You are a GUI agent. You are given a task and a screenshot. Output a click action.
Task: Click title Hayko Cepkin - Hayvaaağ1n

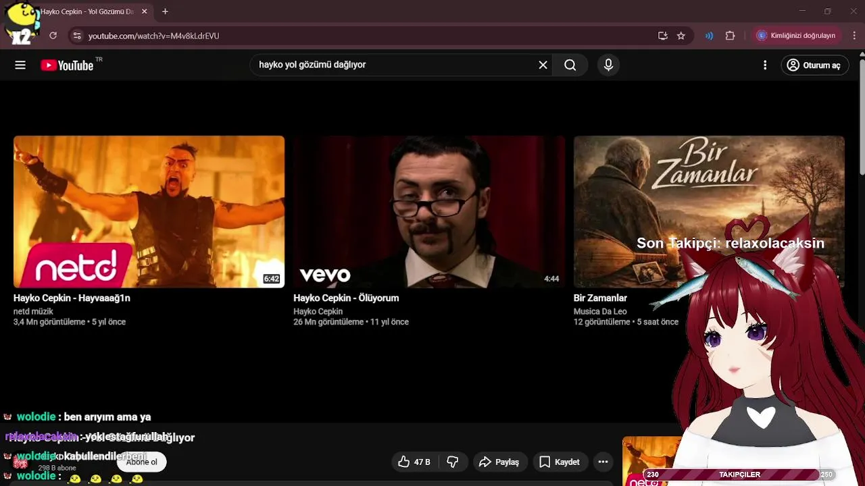coord(72,298)
